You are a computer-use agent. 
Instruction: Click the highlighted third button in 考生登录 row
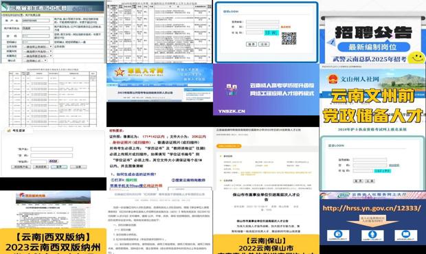pyautogui.click(x=59, y=167)
